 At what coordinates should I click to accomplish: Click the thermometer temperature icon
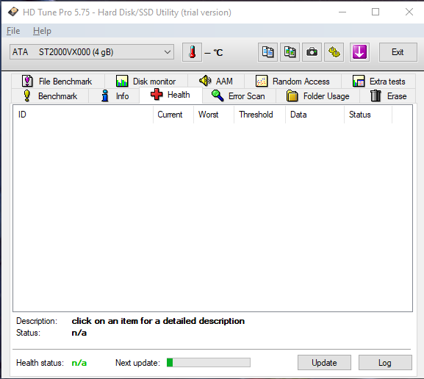pyautogui.click(x=192, y=52)
